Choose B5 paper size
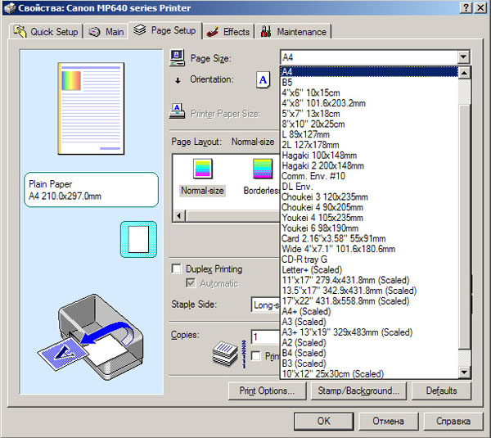491x438 pixels. [369, 83]
